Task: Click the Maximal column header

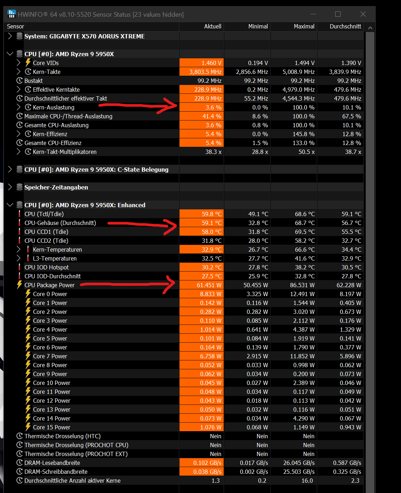Action: (294, 27)
